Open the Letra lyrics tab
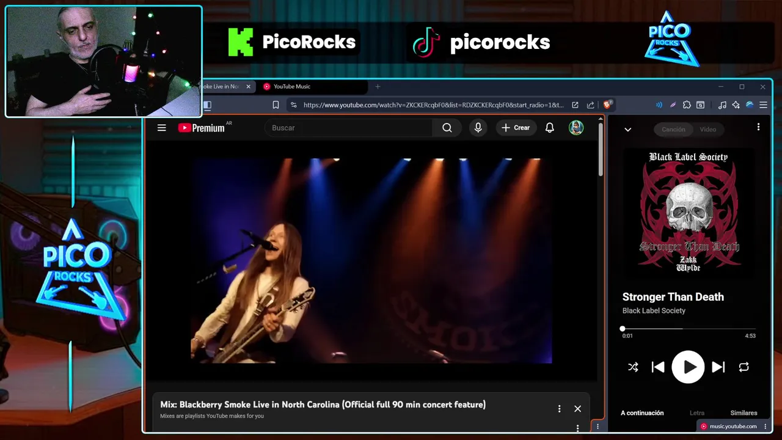The height and width of the screenshot is (440, 782). [697, 413]
